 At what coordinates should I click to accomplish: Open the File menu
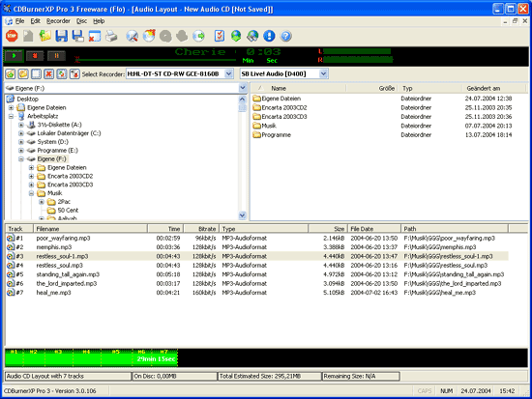(19, 21)
